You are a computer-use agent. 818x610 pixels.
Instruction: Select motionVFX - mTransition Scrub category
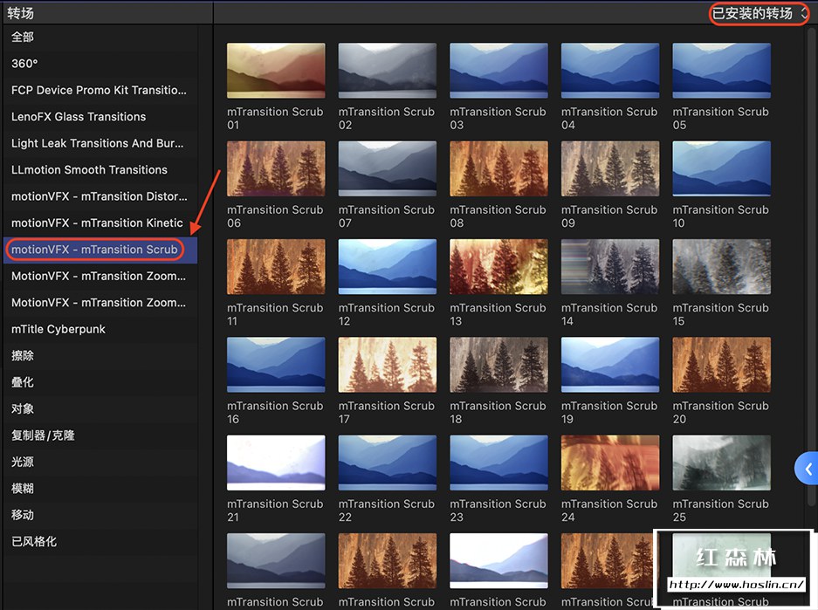pyautogui.click(x=100, y=250)
